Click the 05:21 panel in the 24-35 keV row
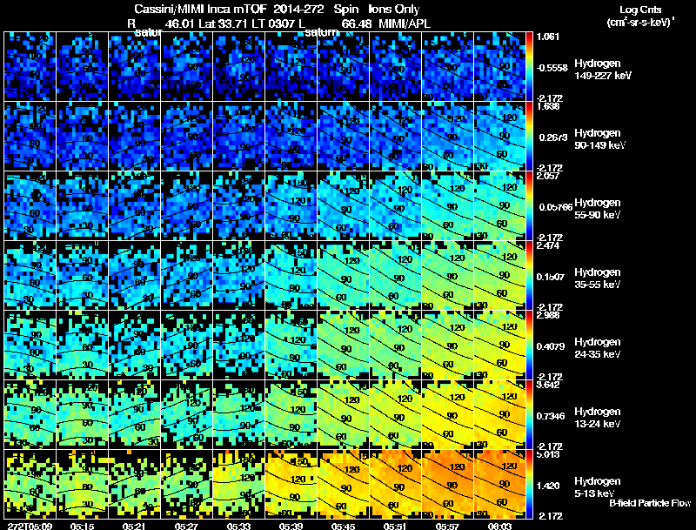 coord(135,345)
